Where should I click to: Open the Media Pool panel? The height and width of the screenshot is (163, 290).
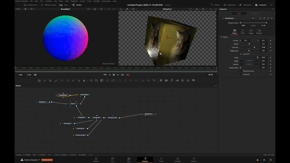[x=30, y=5]
